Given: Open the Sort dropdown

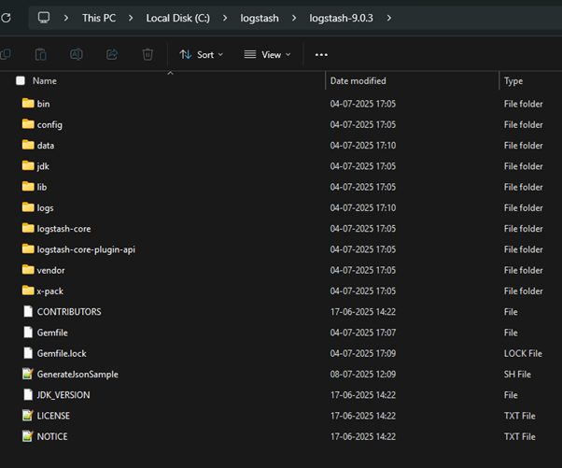Looking at the screenshot, I should [x=202, y=54].
